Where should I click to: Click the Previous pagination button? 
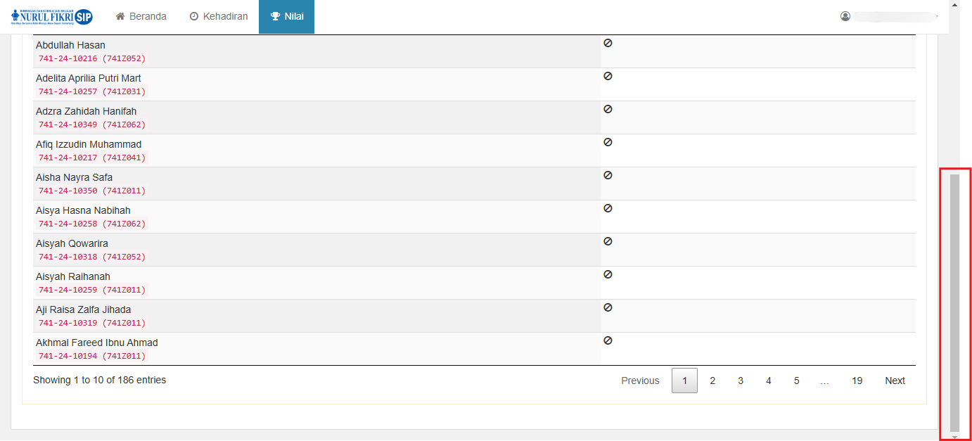tap(640, 381)
